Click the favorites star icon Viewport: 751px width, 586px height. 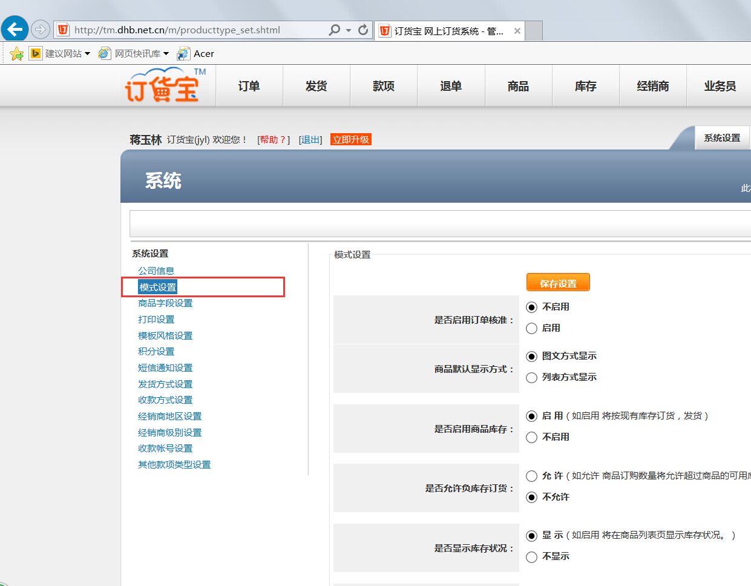17,54
